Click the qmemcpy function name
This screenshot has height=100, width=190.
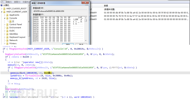pyautogui.click(x=15, y=73)
